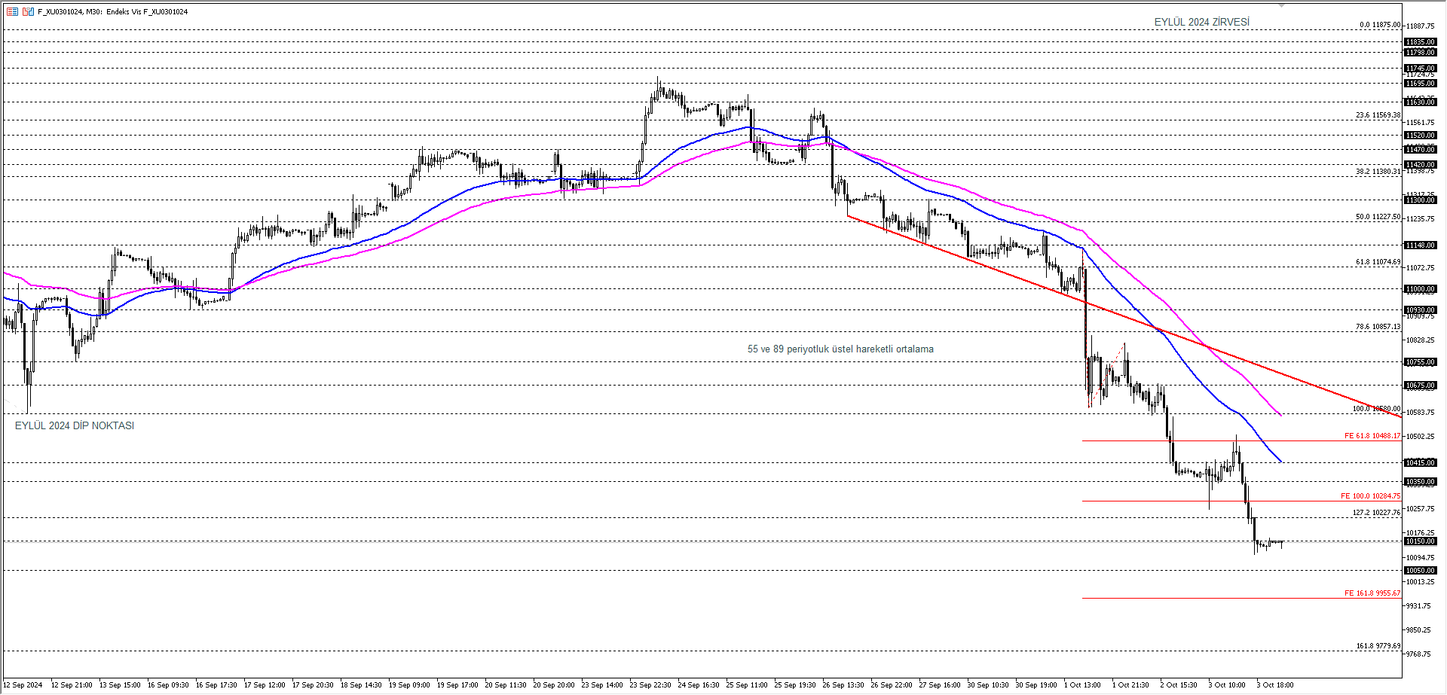1447x695 pixels.
Task: Click the 11695.00 price level tag
Action: click(x=1420, y=84)
